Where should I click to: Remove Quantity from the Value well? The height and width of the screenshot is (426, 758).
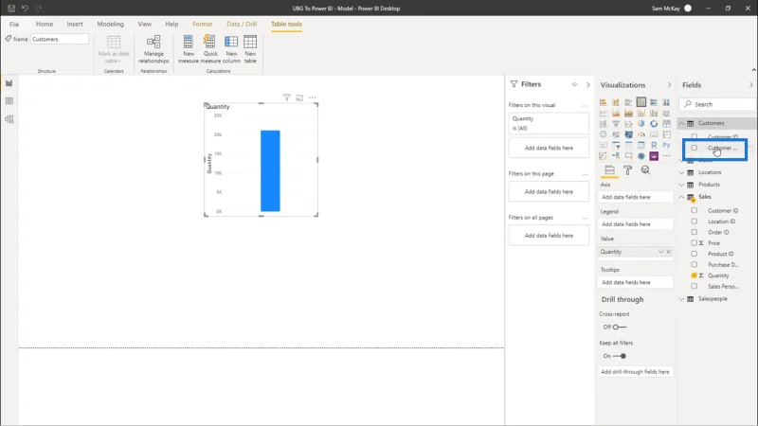(x=669, y=252)
